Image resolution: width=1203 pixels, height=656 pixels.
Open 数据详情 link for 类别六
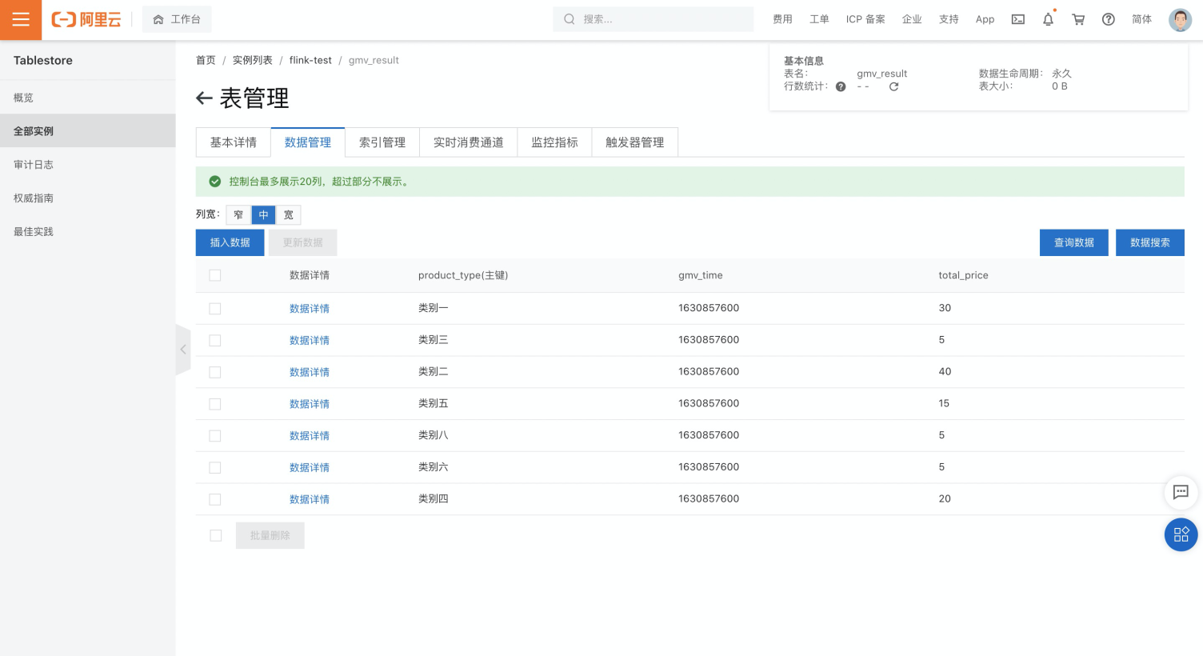coord(310,468)
